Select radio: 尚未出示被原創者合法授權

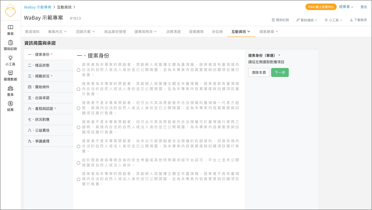pyautogui.click(x=78, y=146)
